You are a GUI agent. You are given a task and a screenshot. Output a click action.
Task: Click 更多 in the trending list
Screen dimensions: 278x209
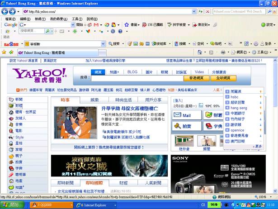(258, 147)
